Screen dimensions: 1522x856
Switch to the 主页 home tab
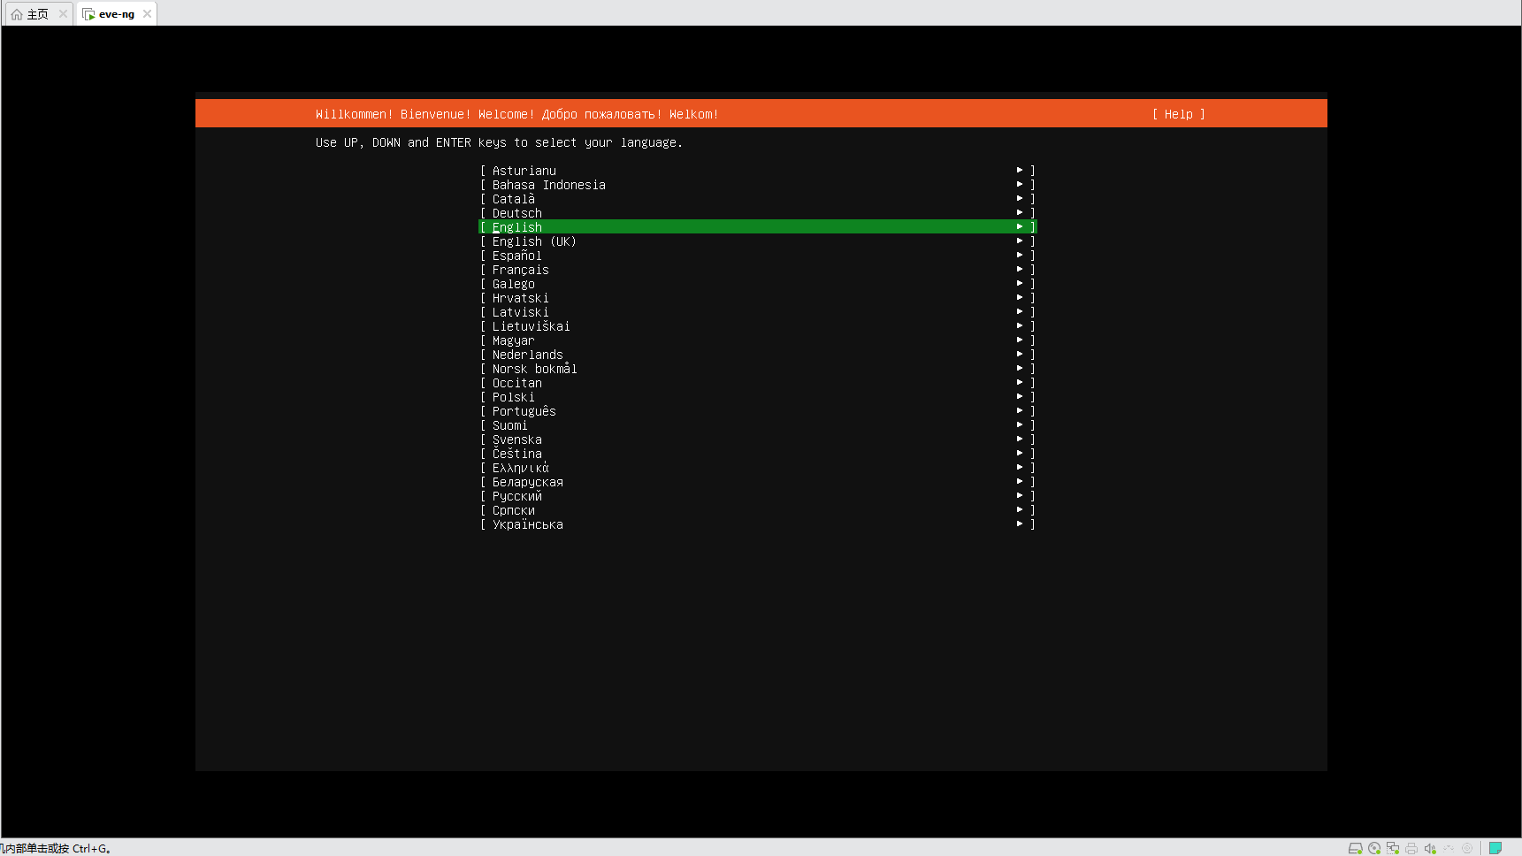click(x=38, y=14)
